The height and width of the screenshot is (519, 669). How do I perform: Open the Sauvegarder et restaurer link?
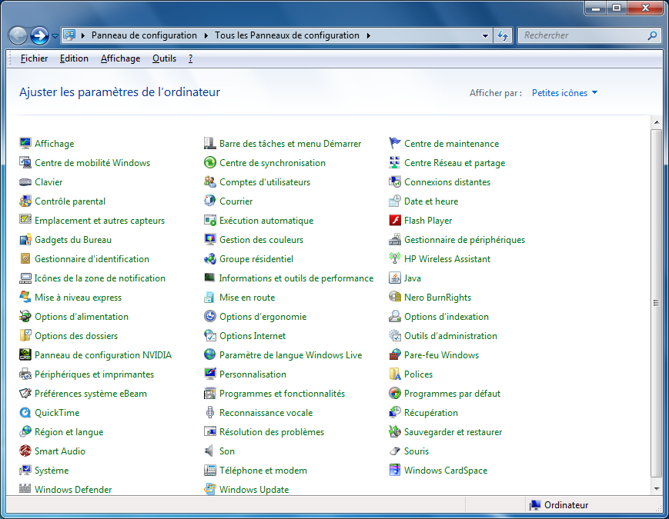(453, 431)
